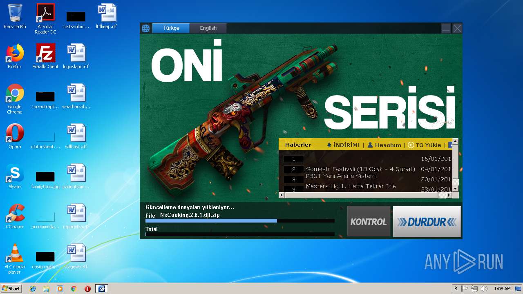Open Windows Media Player from taskbar
The image size is (523, 294).
60,289
